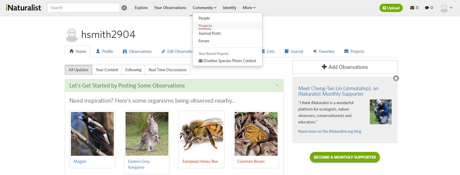
Task: Click the hsmith2904 profile avatar
Action: click(x=72, y=35)
